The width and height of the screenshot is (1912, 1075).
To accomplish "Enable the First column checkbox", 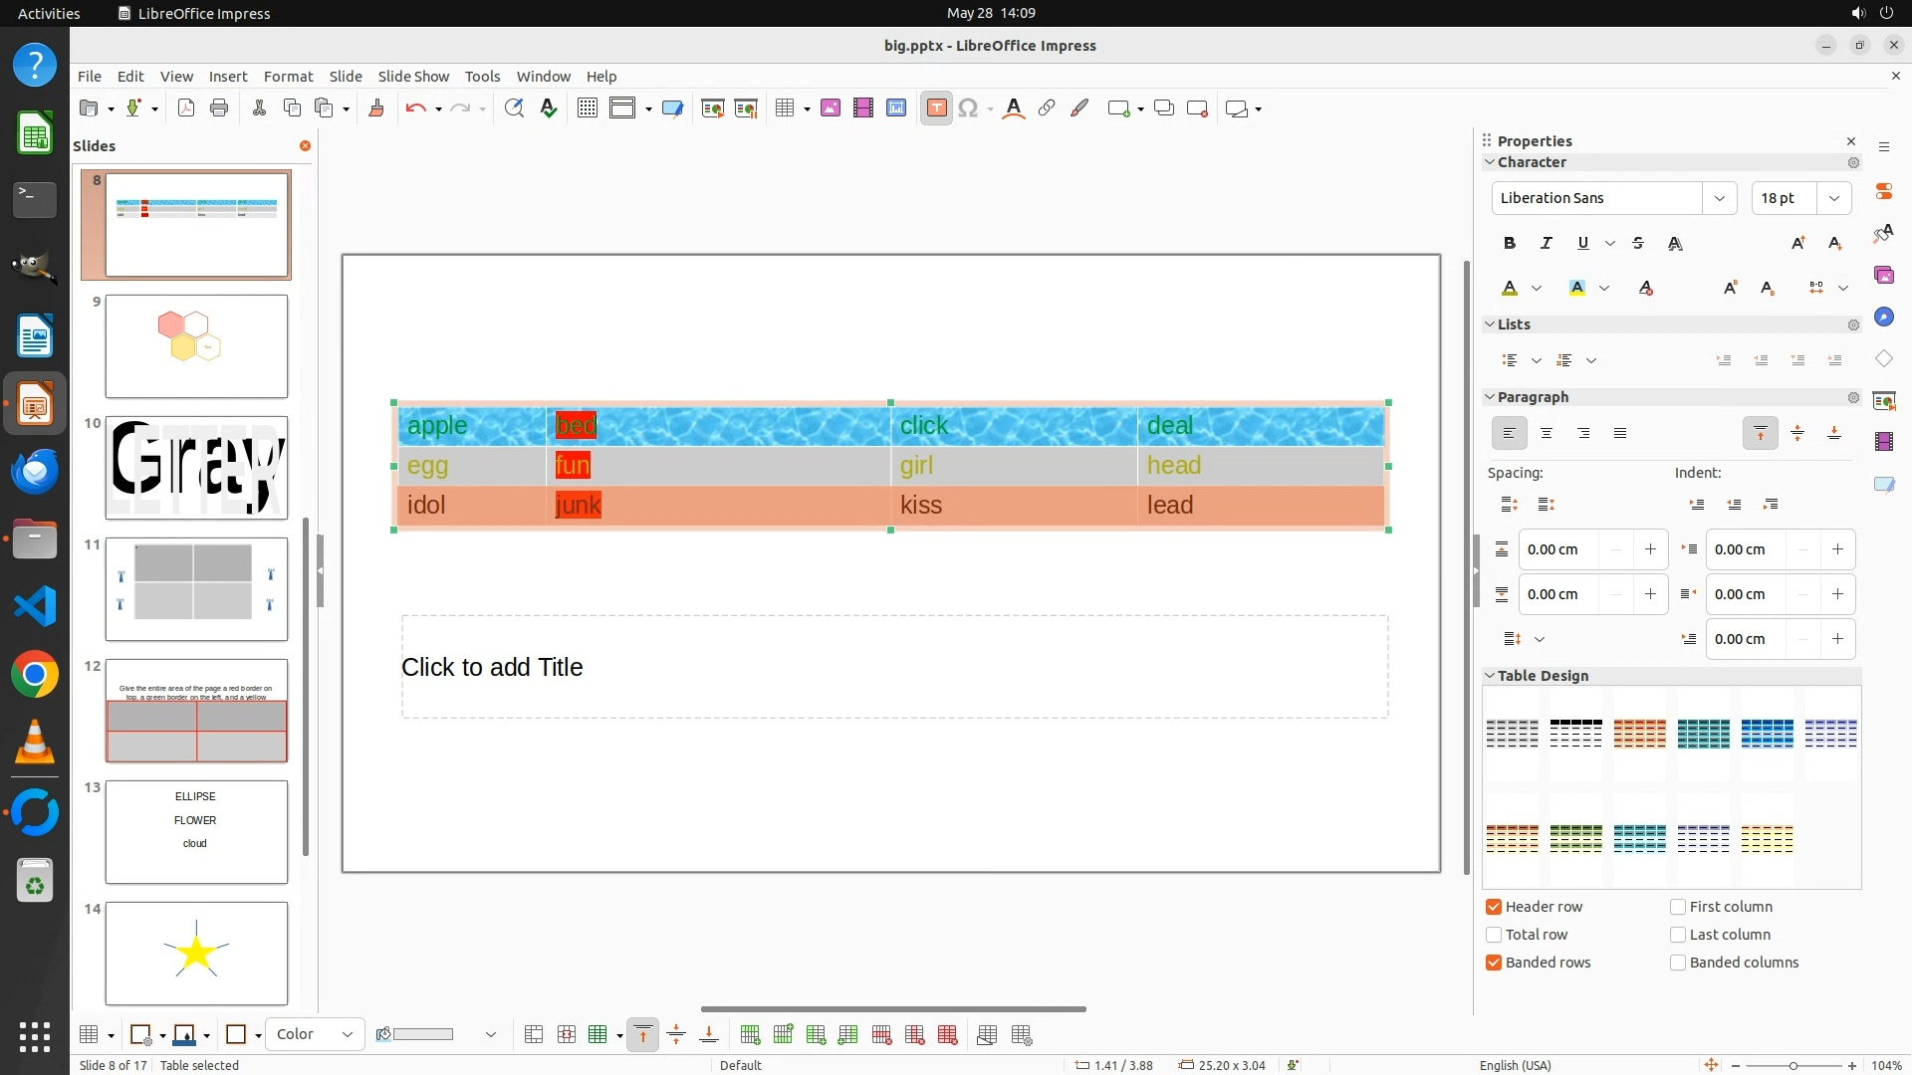I will click(1678, 907).
